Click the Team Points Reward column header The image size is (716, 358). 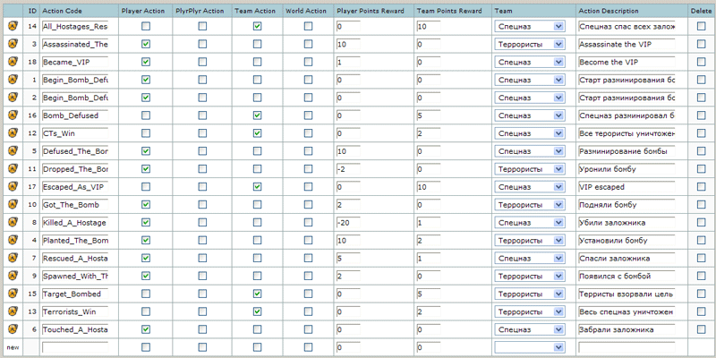[x=451, y=10]
